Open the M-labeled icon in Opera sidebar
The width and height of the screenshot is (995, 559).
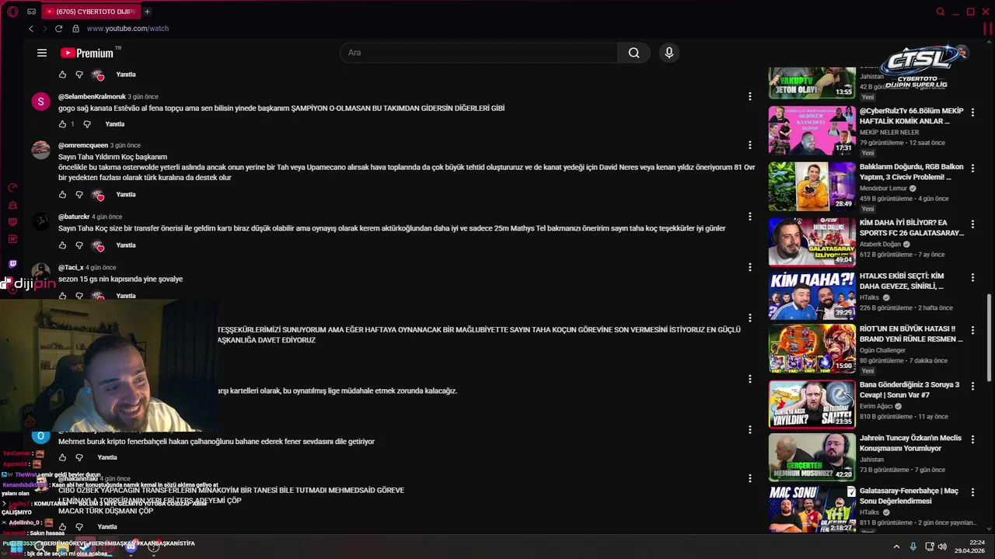pos(12,239)
